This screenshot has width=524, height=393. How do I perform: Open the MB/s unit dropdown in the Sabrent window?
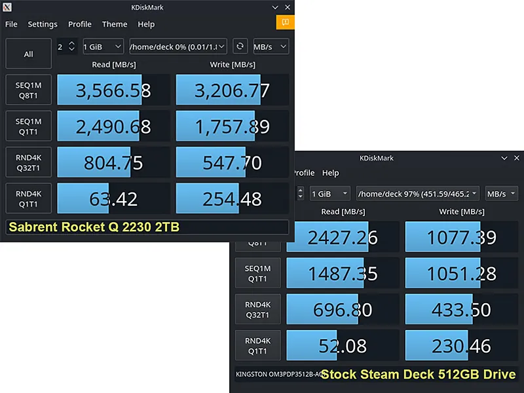[x=271, y=47]
